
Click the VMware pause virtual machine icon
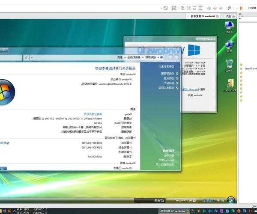241,8
